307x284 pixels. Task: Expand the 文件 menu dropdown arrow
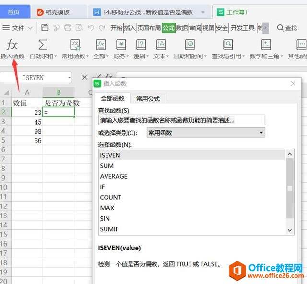(x=30, y=28)
